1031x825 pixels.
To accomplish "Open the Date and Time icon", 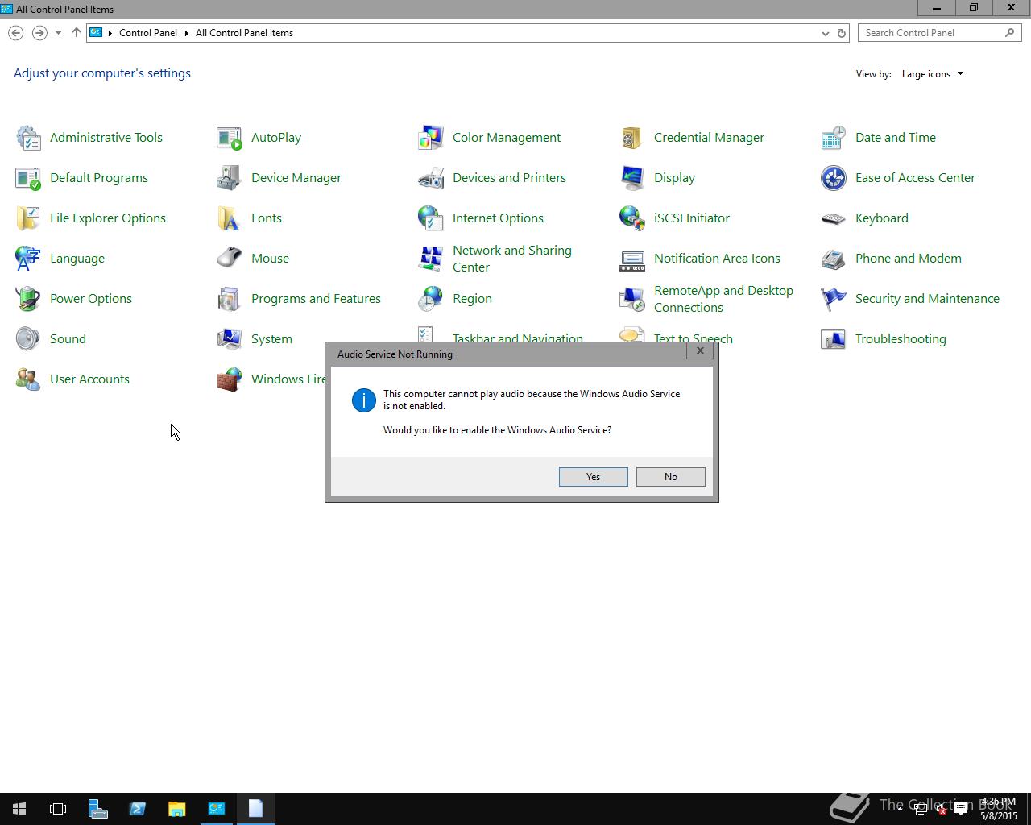I will [834, 138].
